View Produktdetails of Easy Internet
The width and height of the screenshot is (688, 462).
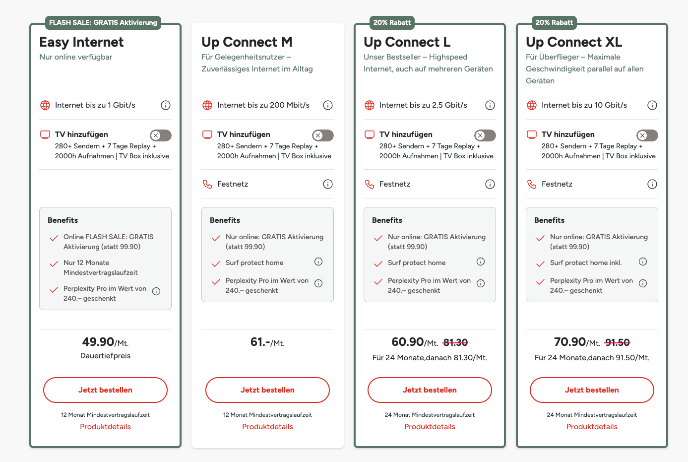[105, 427]
